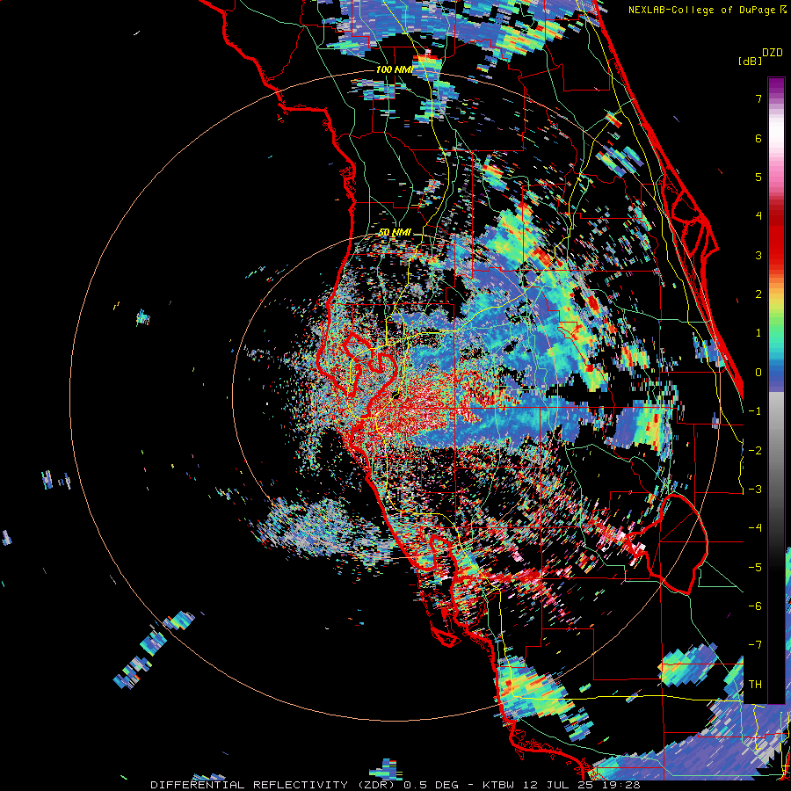
Task: Click the color scale value -1
Action: [755, 411]
